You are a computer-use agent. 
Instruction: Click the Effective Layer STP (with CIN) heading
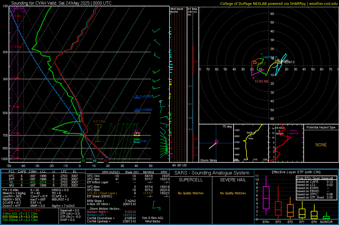pos(296,172)
